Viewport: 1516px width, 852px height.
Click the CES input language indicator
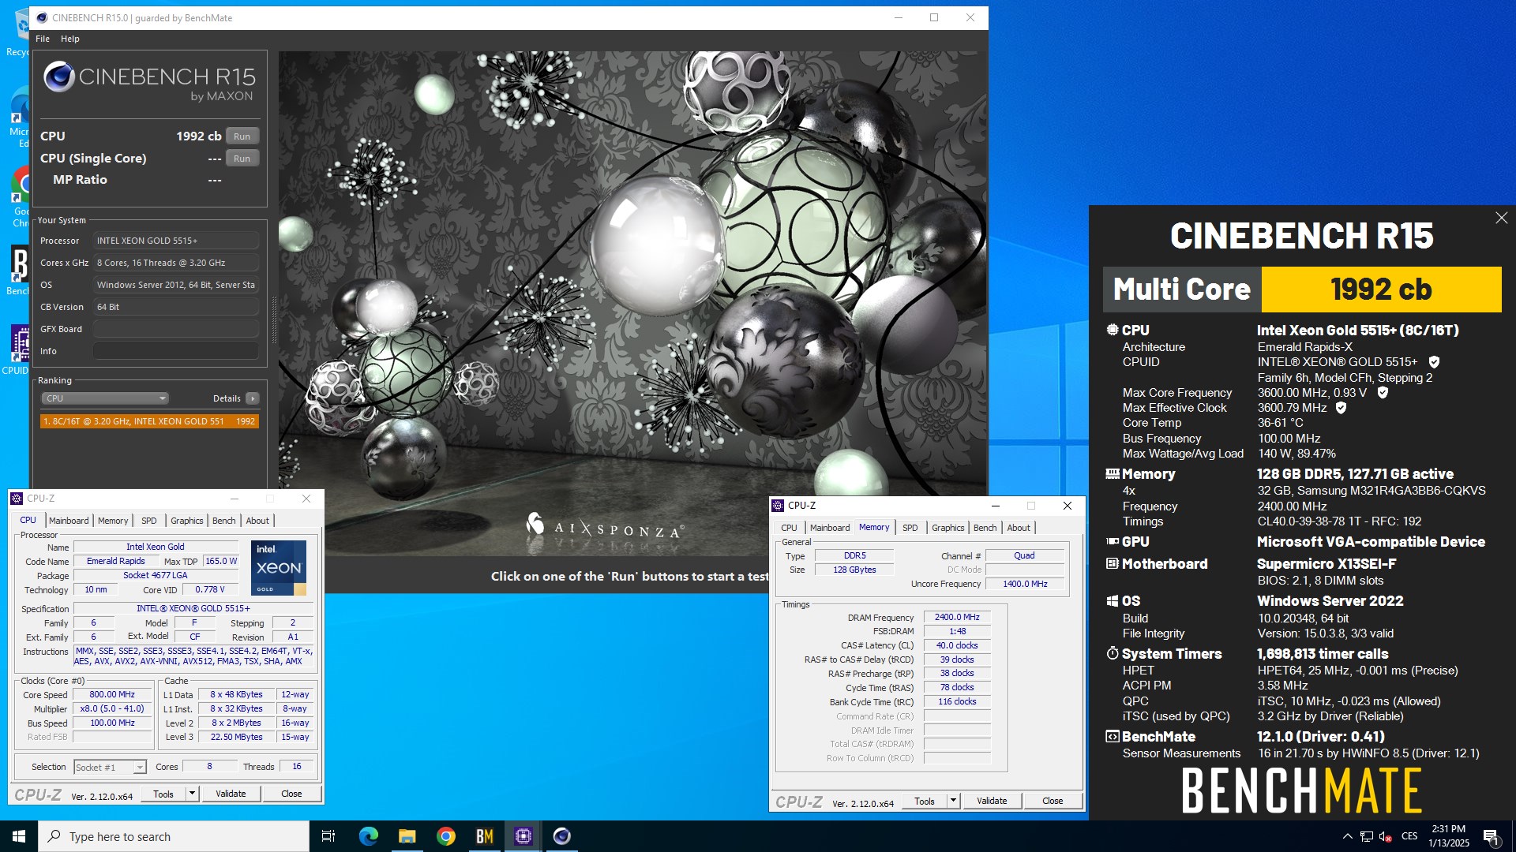coord(1409,836)
